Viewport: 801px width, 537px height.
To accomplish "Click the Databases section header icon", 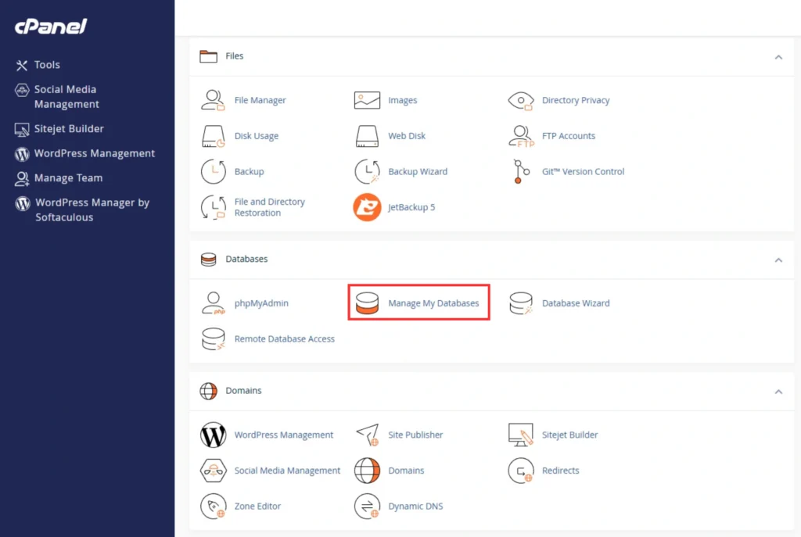I will pyautogui.click(x=208, y=260).
